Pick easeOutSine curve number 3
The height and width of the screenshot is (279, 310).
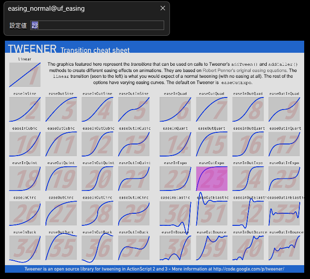tap(61, 109)
